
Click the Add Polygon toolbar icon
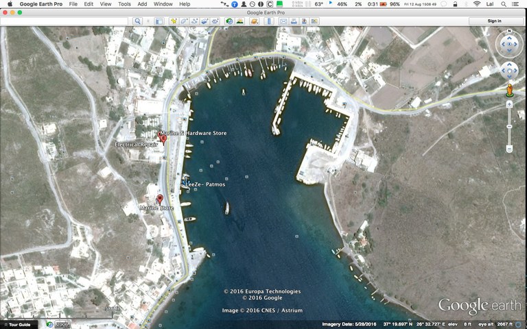click(x=184, y=21)
